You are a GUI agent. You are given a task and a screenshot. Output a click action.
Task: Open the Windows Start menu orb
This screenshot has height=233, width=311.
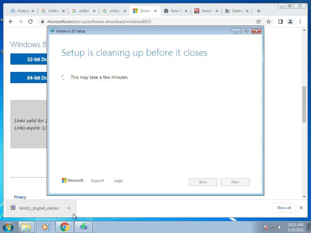tap(8, 227)
